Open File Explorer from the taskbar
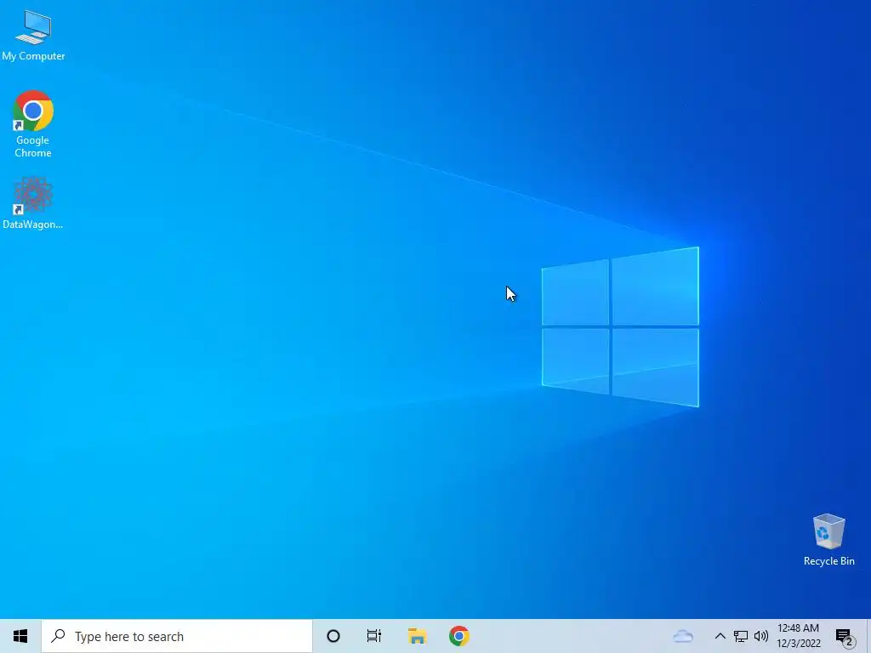 (x=417, y=636)
